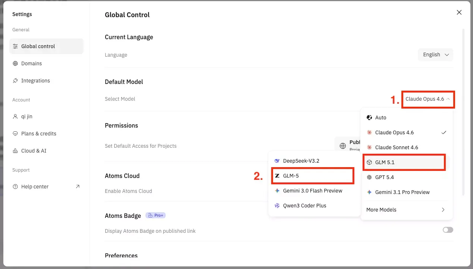Click the GPT 5.4 logo icon

[x=369, y=177]
